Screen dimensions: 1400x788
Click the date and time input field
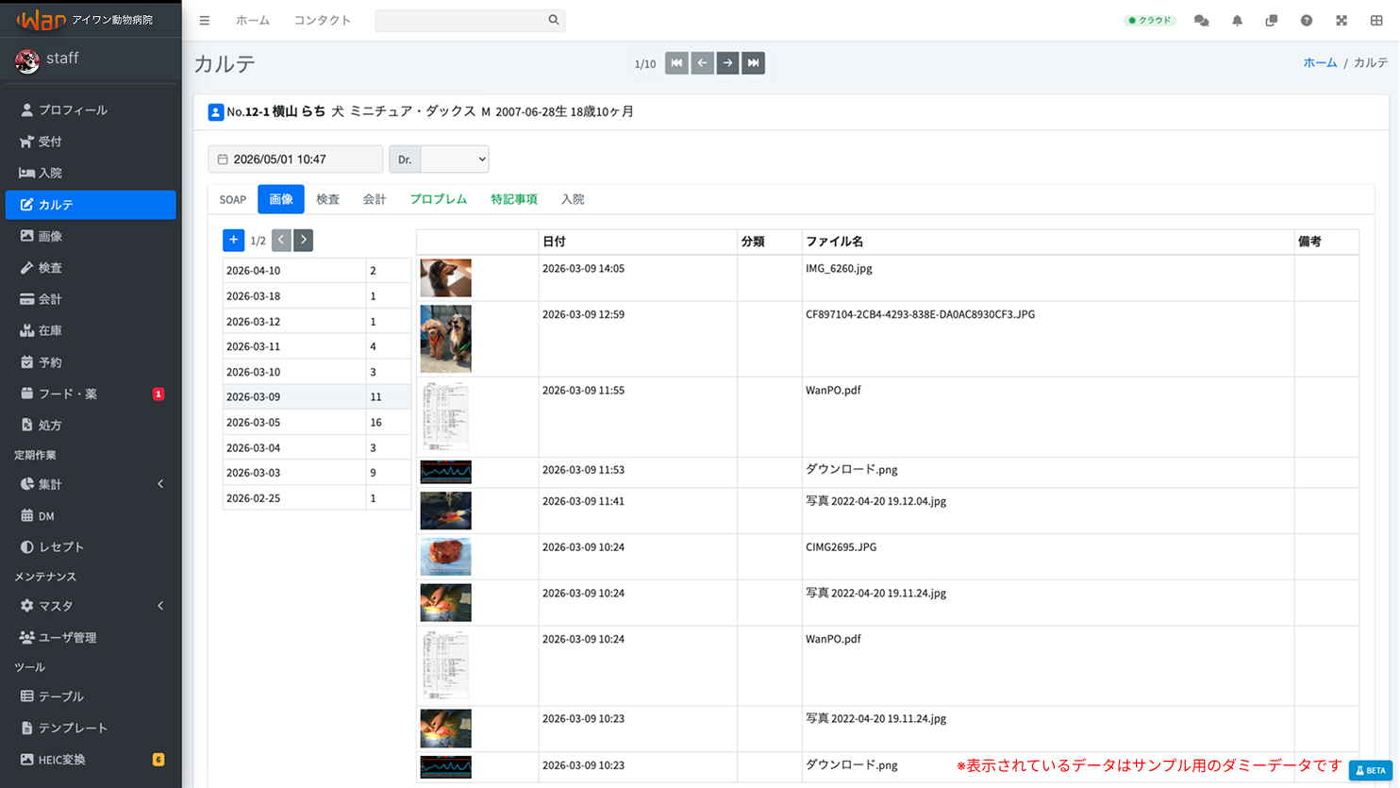[x=295, y=159]
